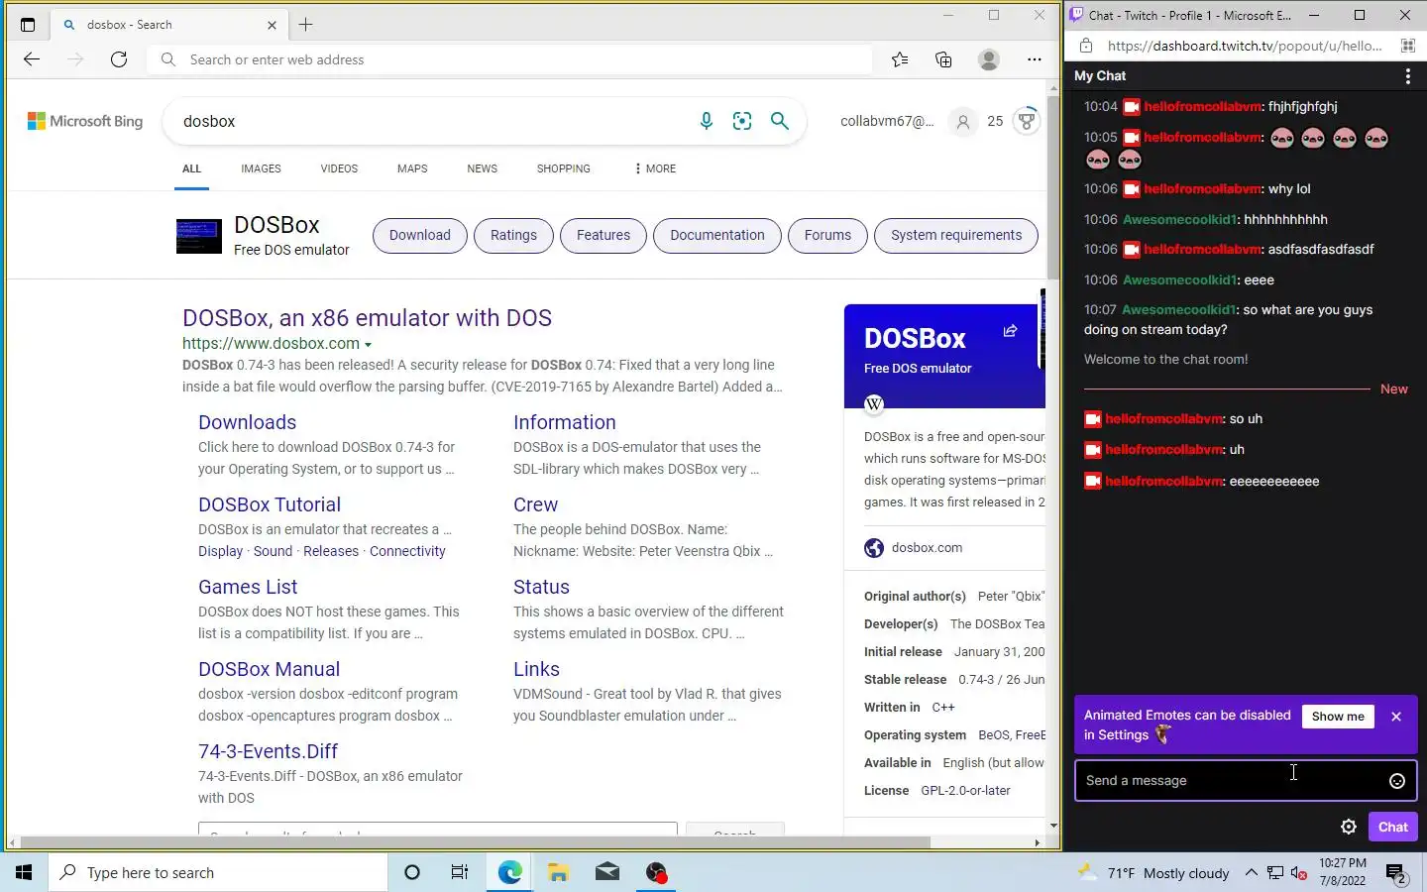This screenshot has width=1427, height=892.
Task: Click the Edge back arrow button
Action: (32, 59)
